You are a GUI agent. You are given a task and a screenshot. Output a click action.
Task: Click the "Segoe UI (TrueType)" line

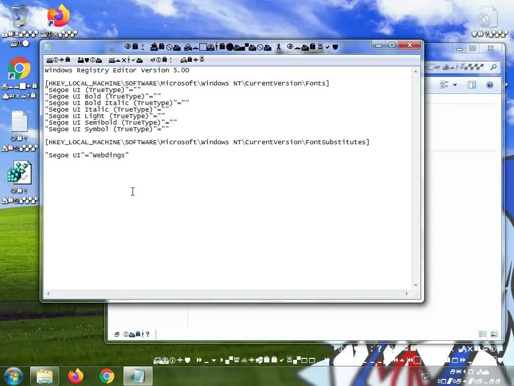click(x=93, y=90)
